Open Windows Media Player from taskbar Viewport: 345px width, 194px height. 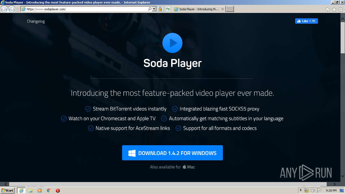coord(40,190)
